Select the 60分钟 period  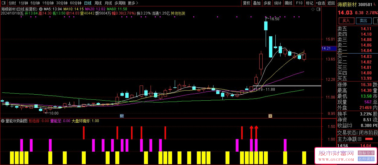coord(76,3)
